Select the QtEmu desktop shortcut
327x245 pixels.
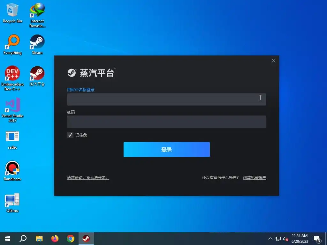point(12,203)
